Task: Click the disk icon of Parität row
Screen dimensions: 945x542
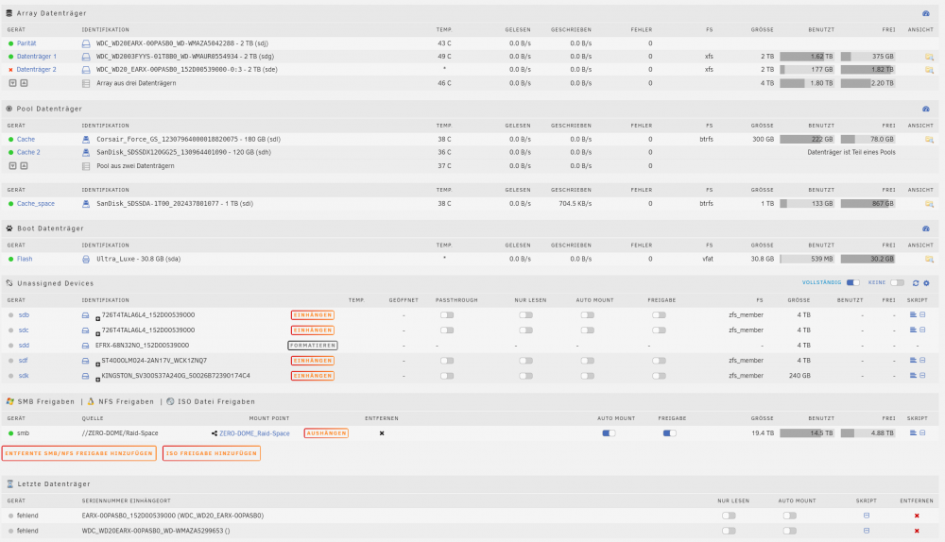Action: coord(86,43)
